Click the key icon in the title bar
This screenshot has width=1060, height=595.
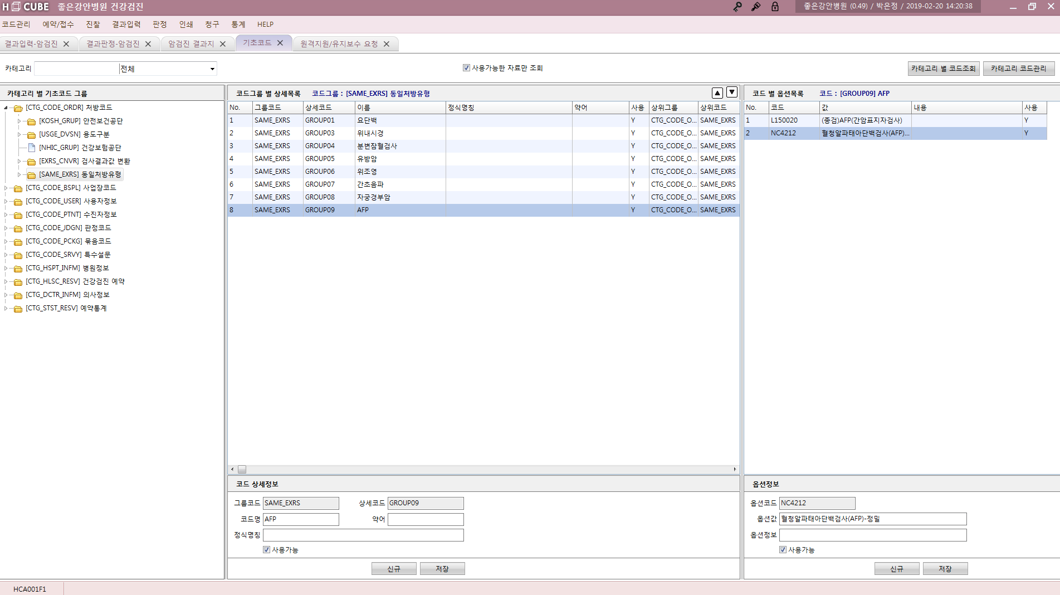tap(737, 7)
